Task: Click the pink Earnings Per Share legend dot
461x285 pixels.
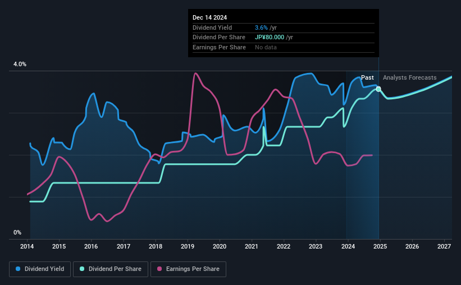Action: 159,269
